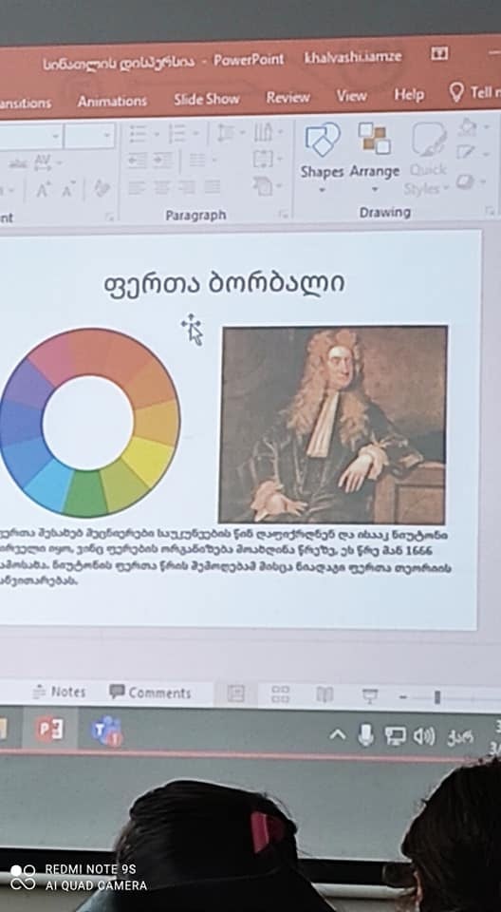Screen dimensions: 501x912
Task: Open the Animations tab
Action: [x=112, y=102]
